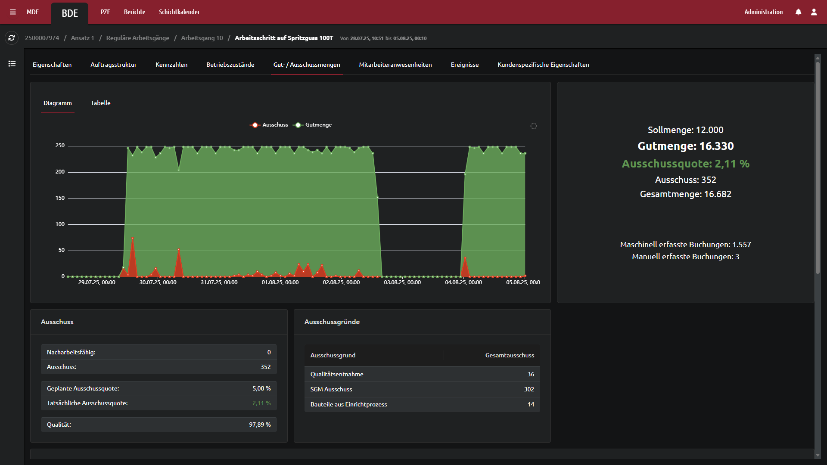Click the Gutmenge: 16.330 summary text
This screenshot has width=827, height=465.
coord(686,146)
